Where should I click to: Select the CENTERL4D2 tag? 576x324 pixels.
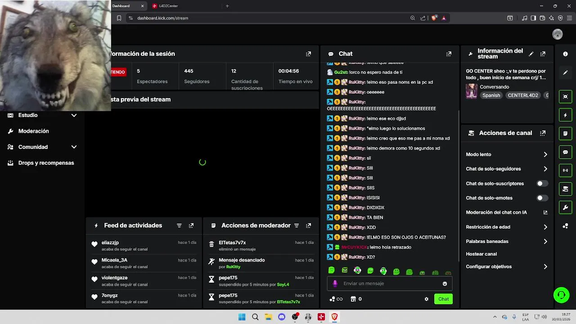tap(522, 95)
